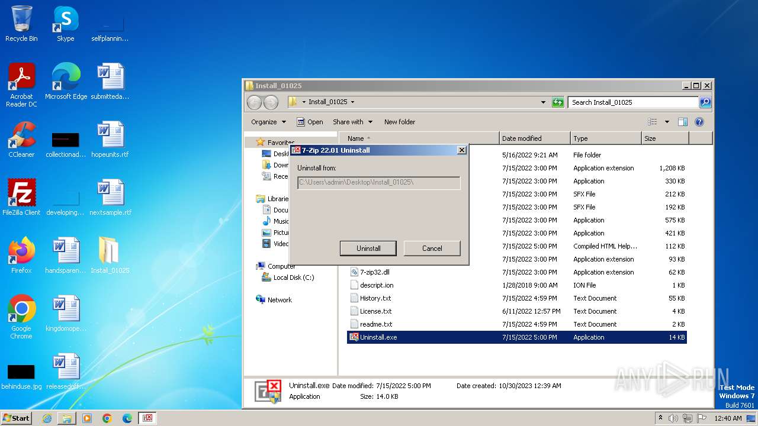Select Install_01025 folder on desktop
The image size is (758, 426).
(110, 255)
